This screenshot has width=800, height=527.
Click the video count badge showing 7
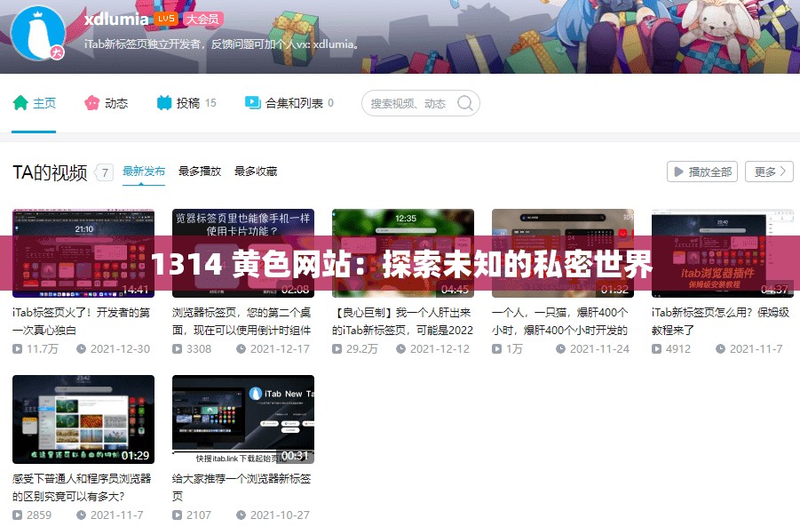pyautogui.click(x=105, y=172)
